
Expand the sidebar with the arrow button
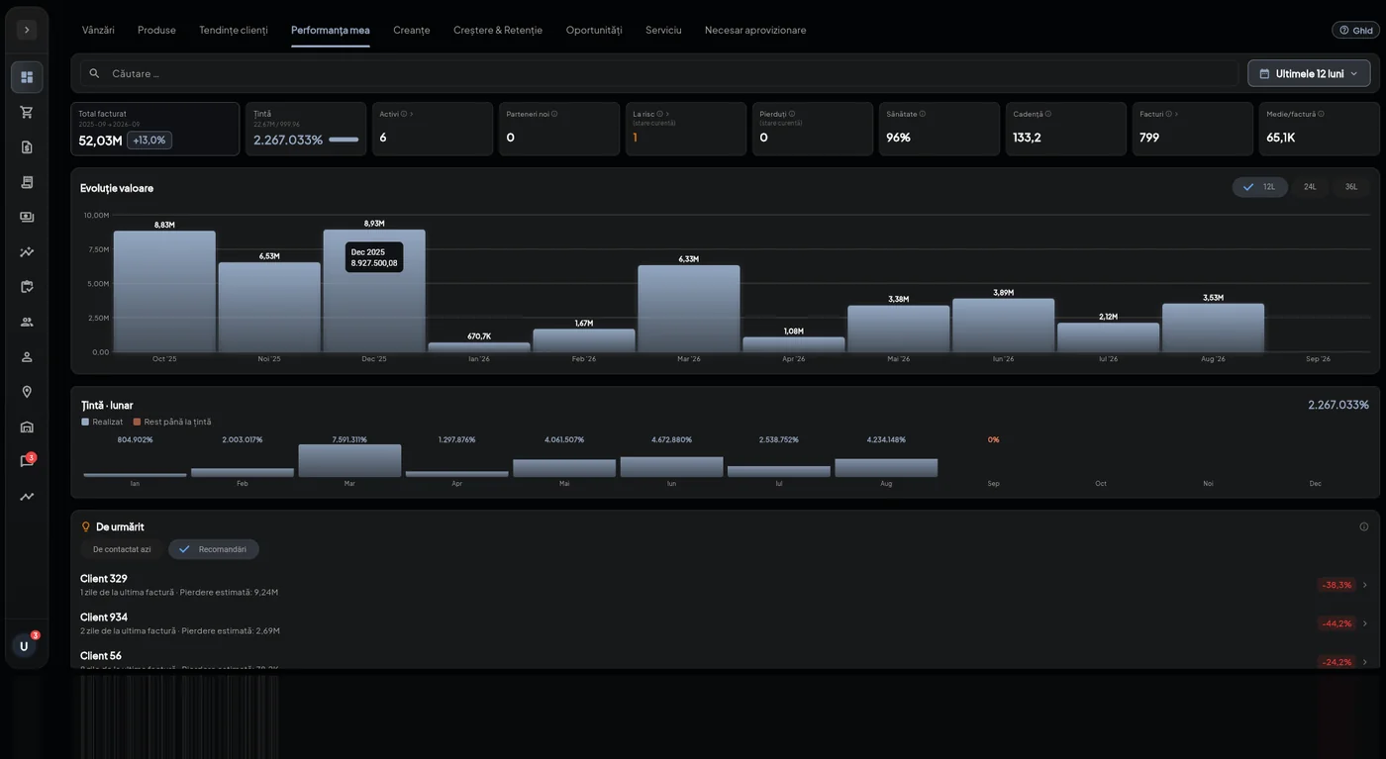coord(27,30)
